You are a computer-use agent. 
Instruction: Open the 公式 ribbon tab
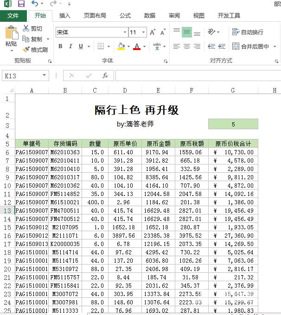125,15
